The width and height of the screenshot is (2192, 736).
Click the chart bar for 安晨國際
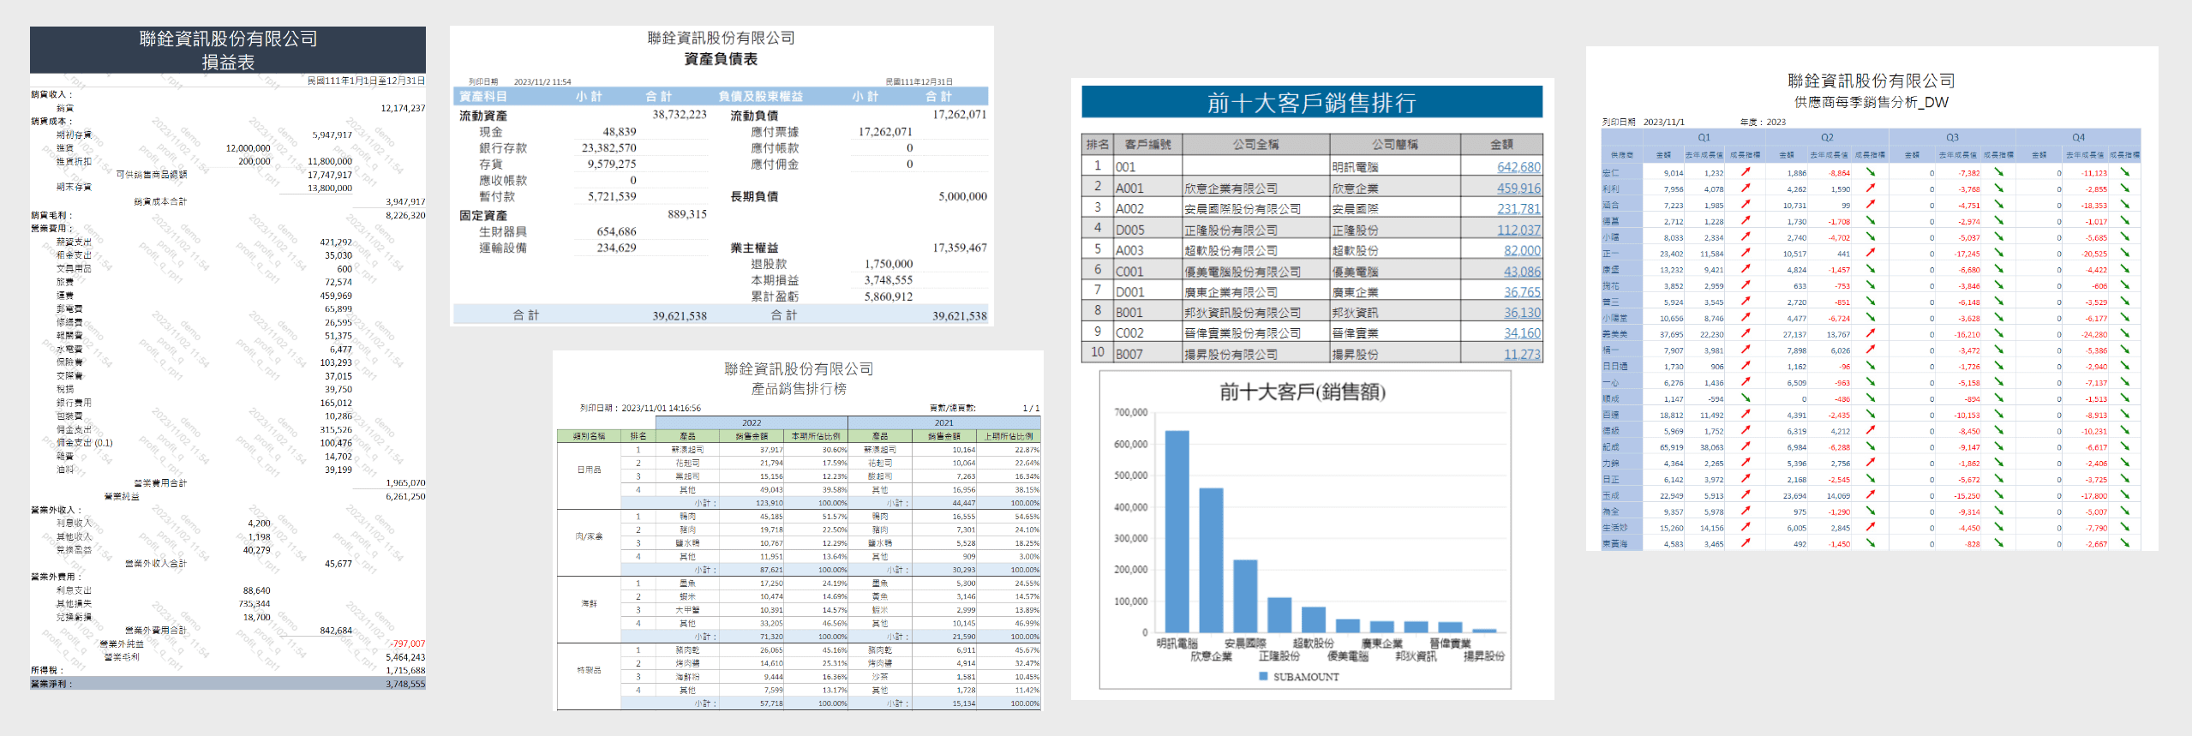(x=1245, y=596)
